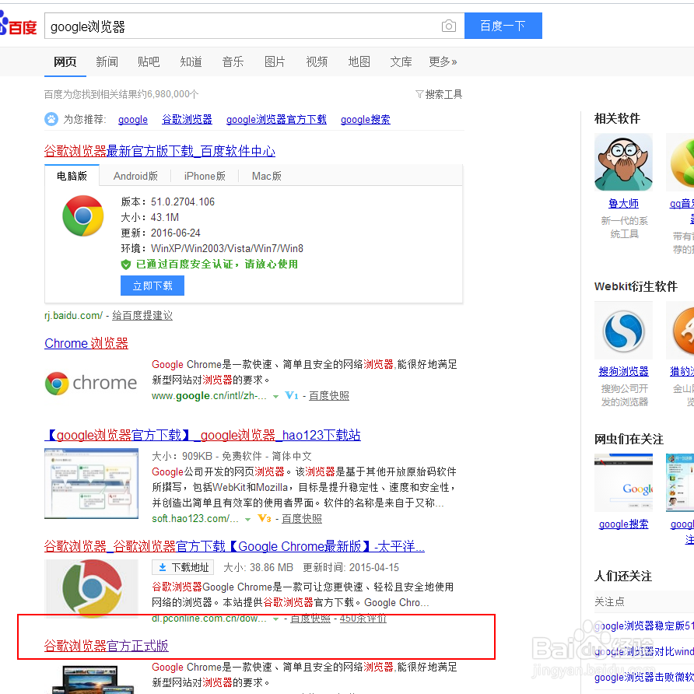Viewport: 694px width, 694px height.
Task: Select the Mac版 version tab
Action: click(x=266, y=176)
